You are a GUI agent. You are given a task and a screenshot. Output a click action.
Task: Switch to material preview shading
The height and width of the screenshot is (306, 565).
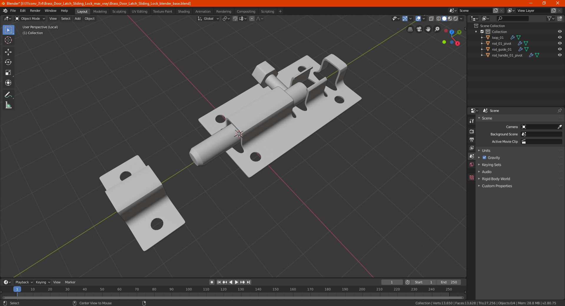(x=450, y=19)
